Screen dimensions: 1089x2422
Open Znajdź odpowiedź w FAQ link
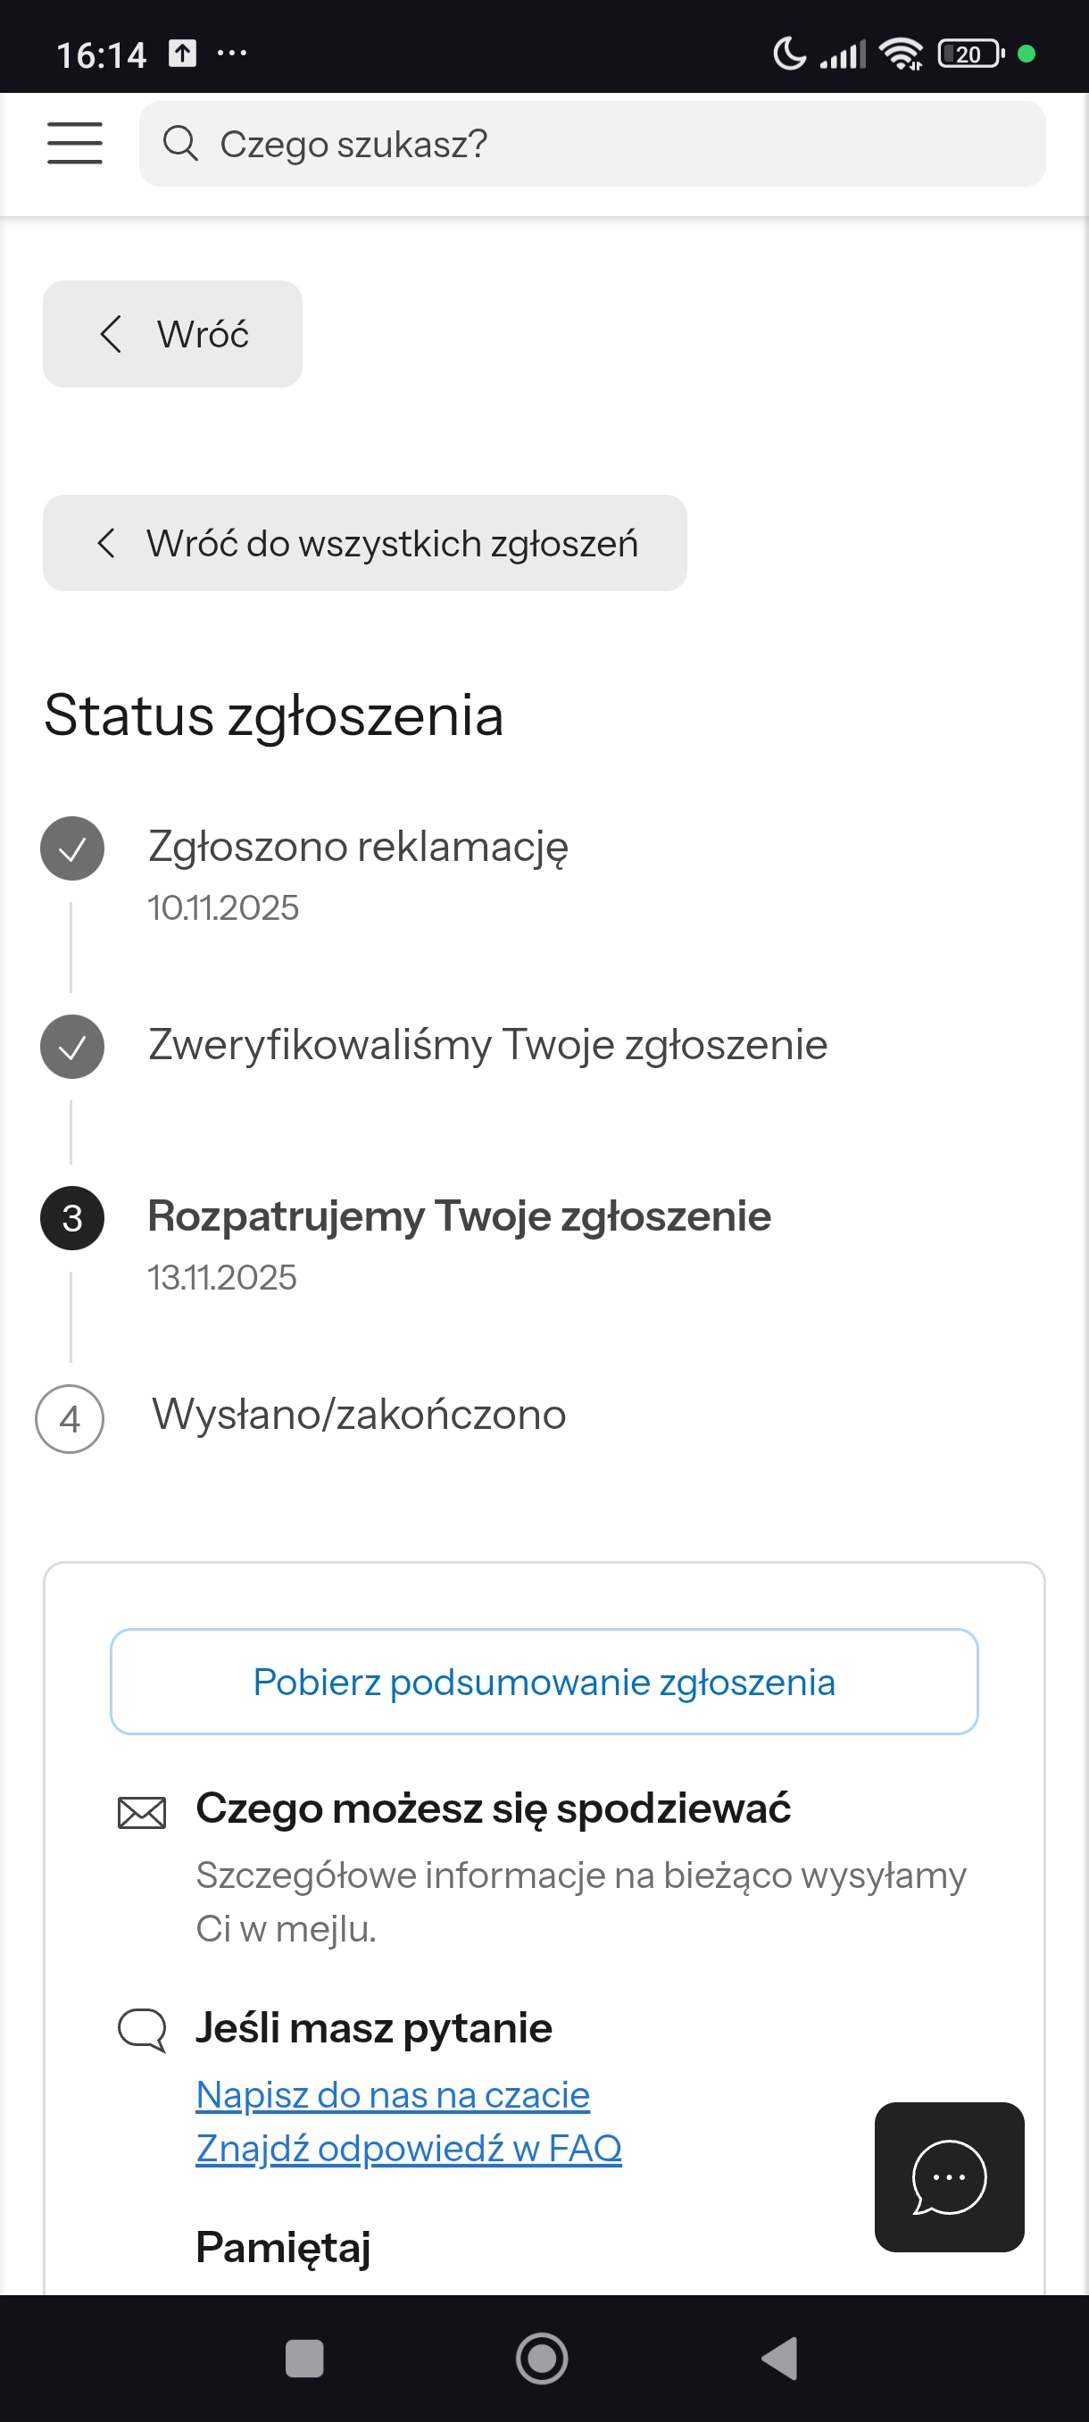click(409, 2149)
